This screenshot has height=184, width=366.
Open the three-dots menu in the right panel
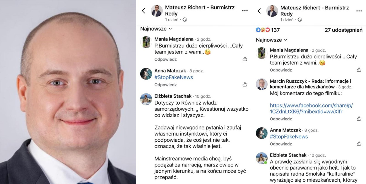click(x=359, y=11)
